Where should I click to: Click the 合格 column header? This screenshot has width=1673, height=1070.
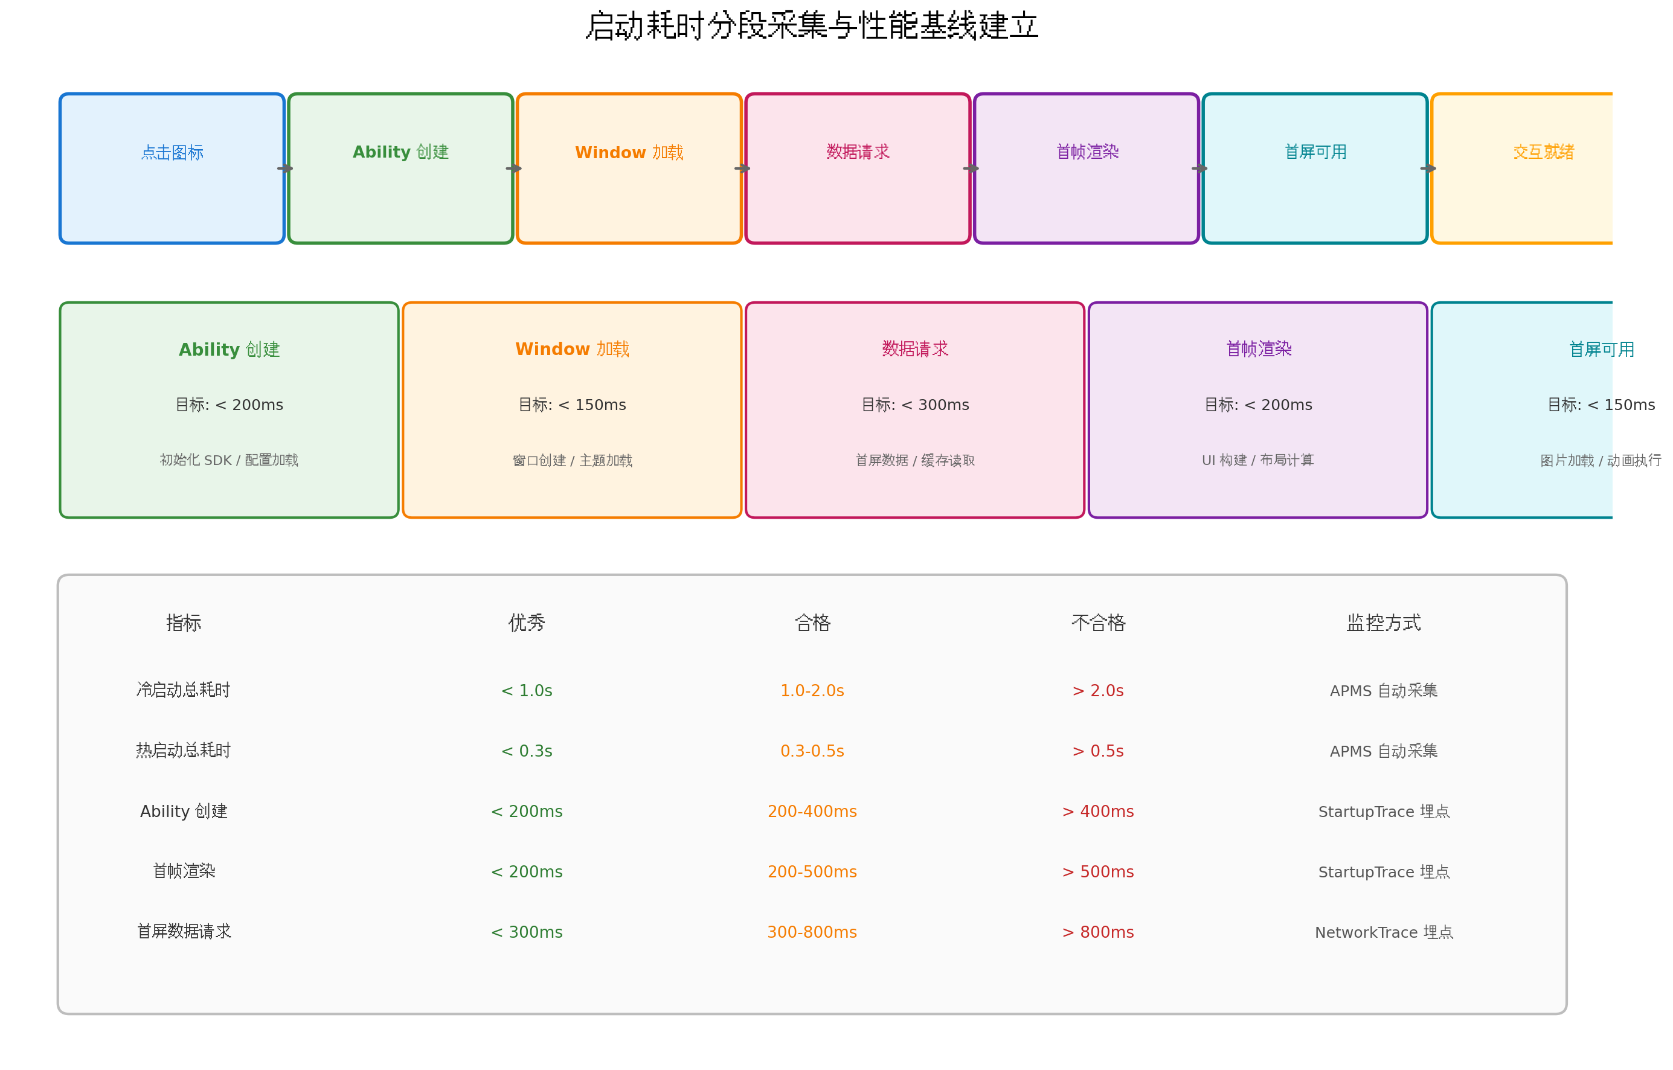tap(812, 623)
